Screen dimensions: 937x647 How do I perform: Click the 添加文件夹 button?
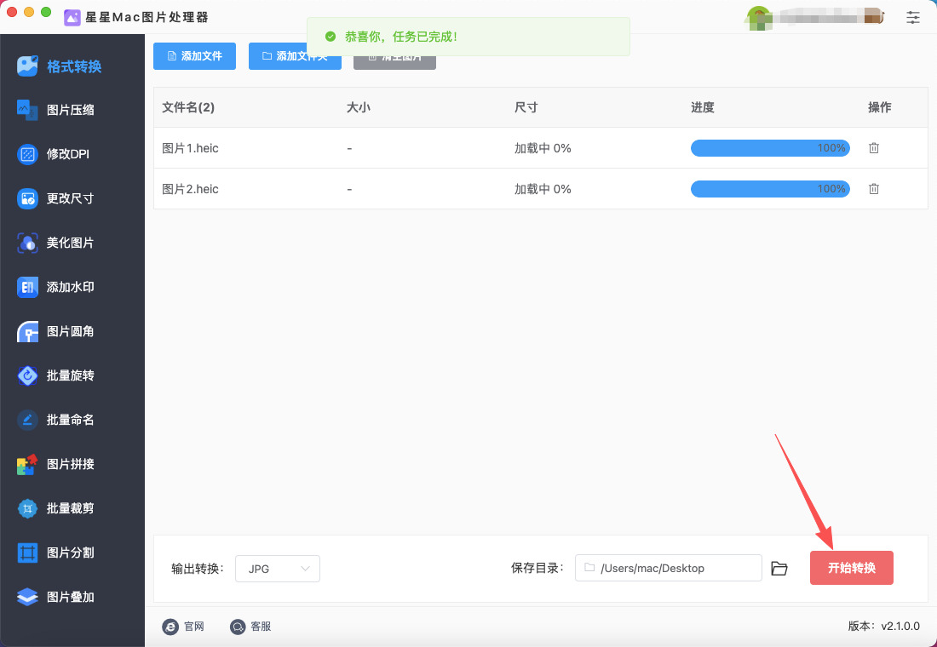(x=295, y=56)
